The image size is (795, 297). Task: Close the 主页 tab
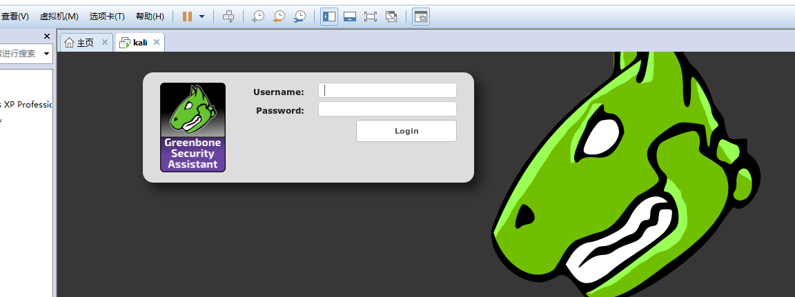coord(104,43)
